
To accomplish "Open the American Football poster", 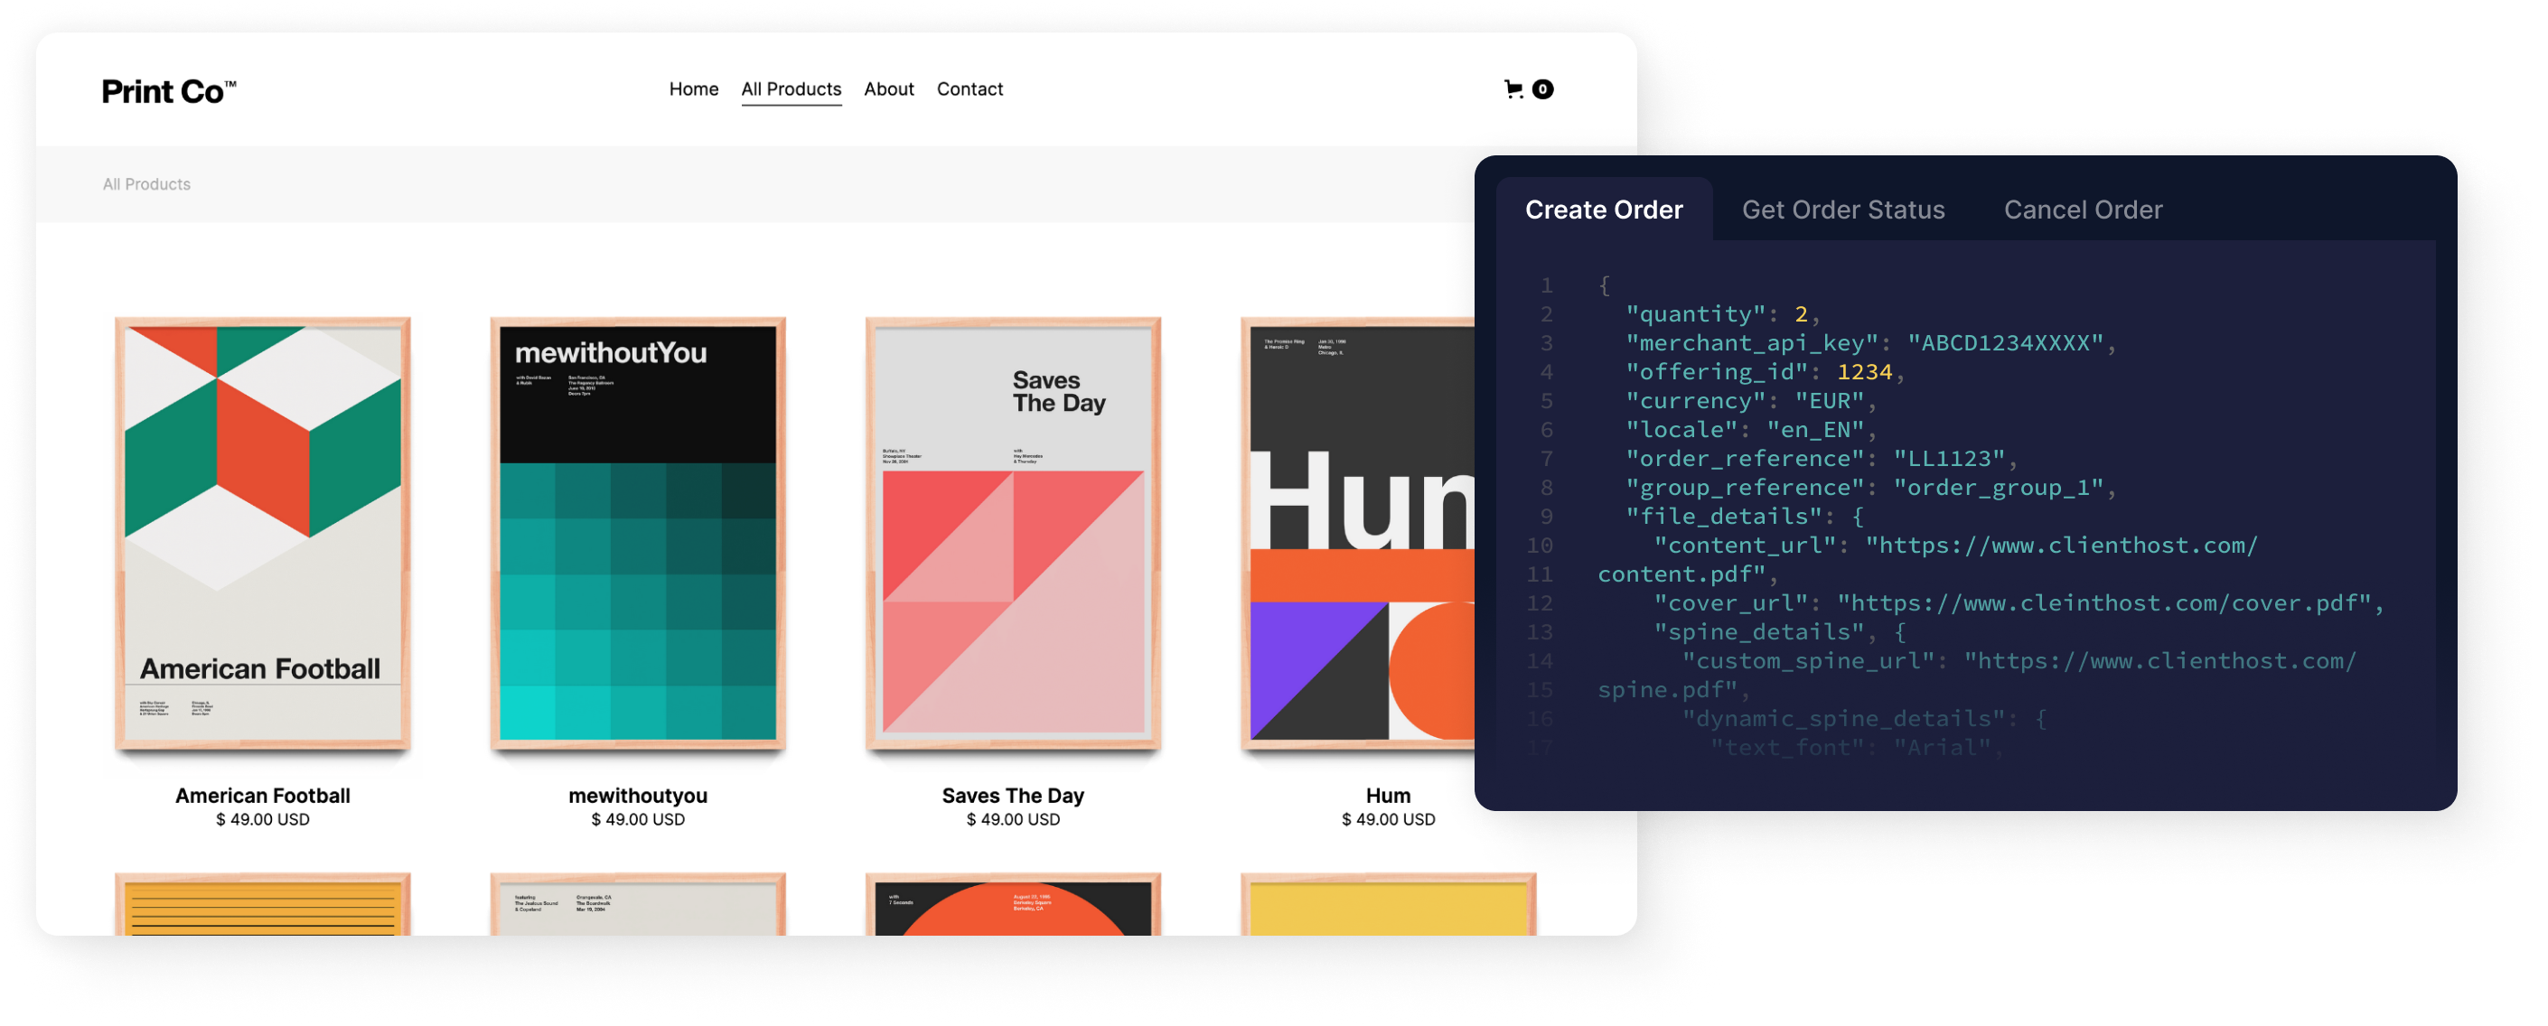I will click(x=262, y=544).
